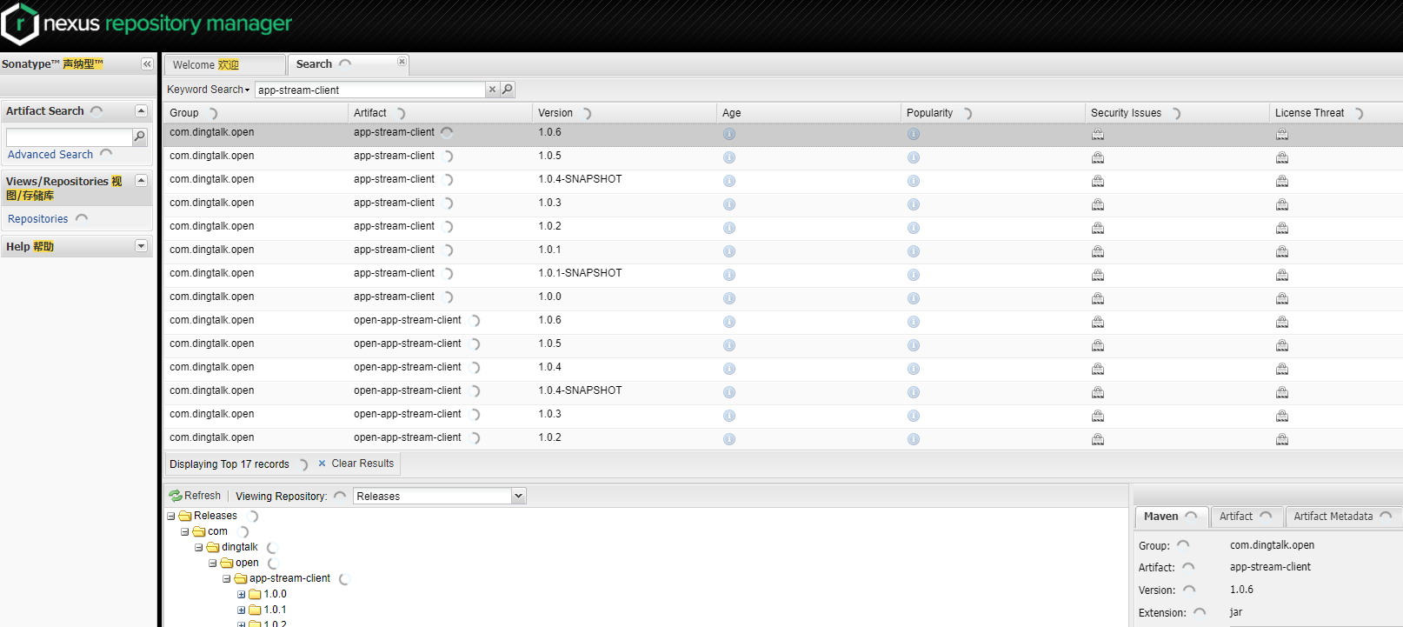
Task: Click the Refresh icon in repository browser
Action: click(x=176, y=496)
